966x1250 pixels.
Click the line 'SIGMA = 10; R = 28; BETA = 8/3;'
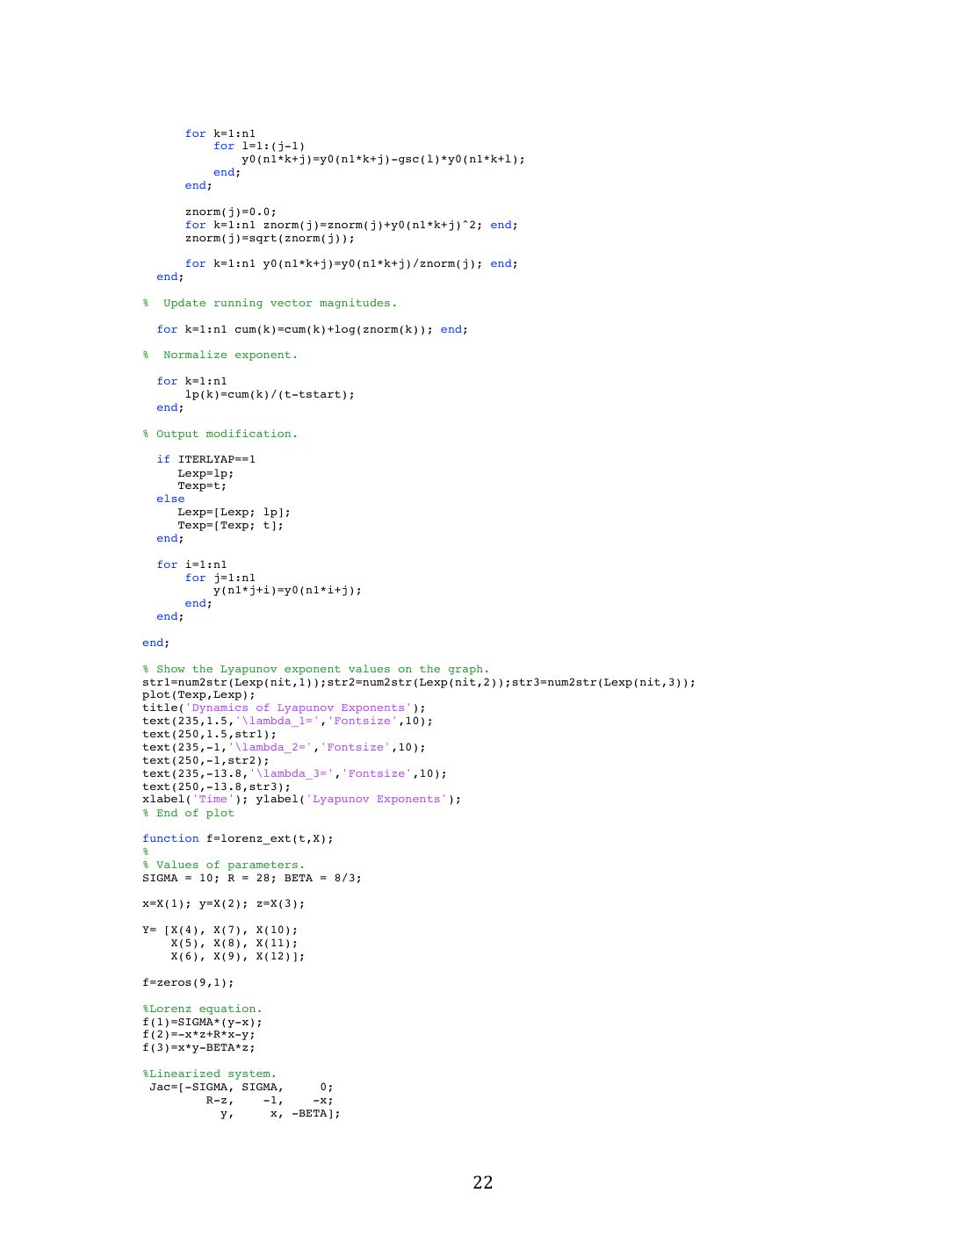tap(252, 878)
